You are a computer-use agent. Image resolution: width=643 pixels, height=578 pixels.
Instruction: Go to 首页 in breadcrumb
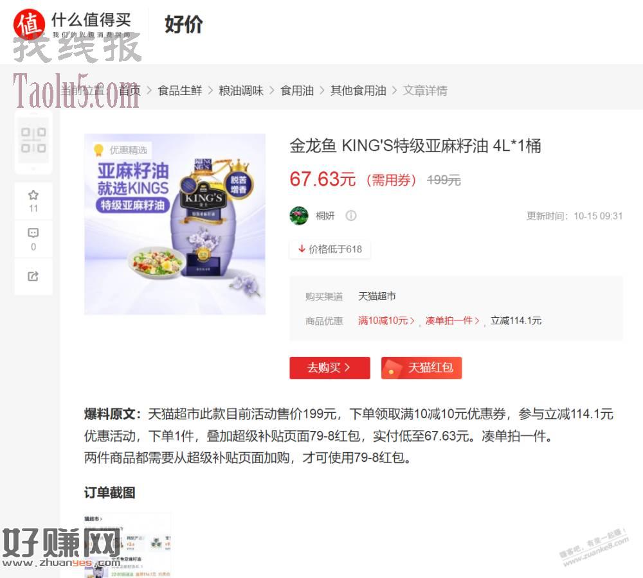130,90
